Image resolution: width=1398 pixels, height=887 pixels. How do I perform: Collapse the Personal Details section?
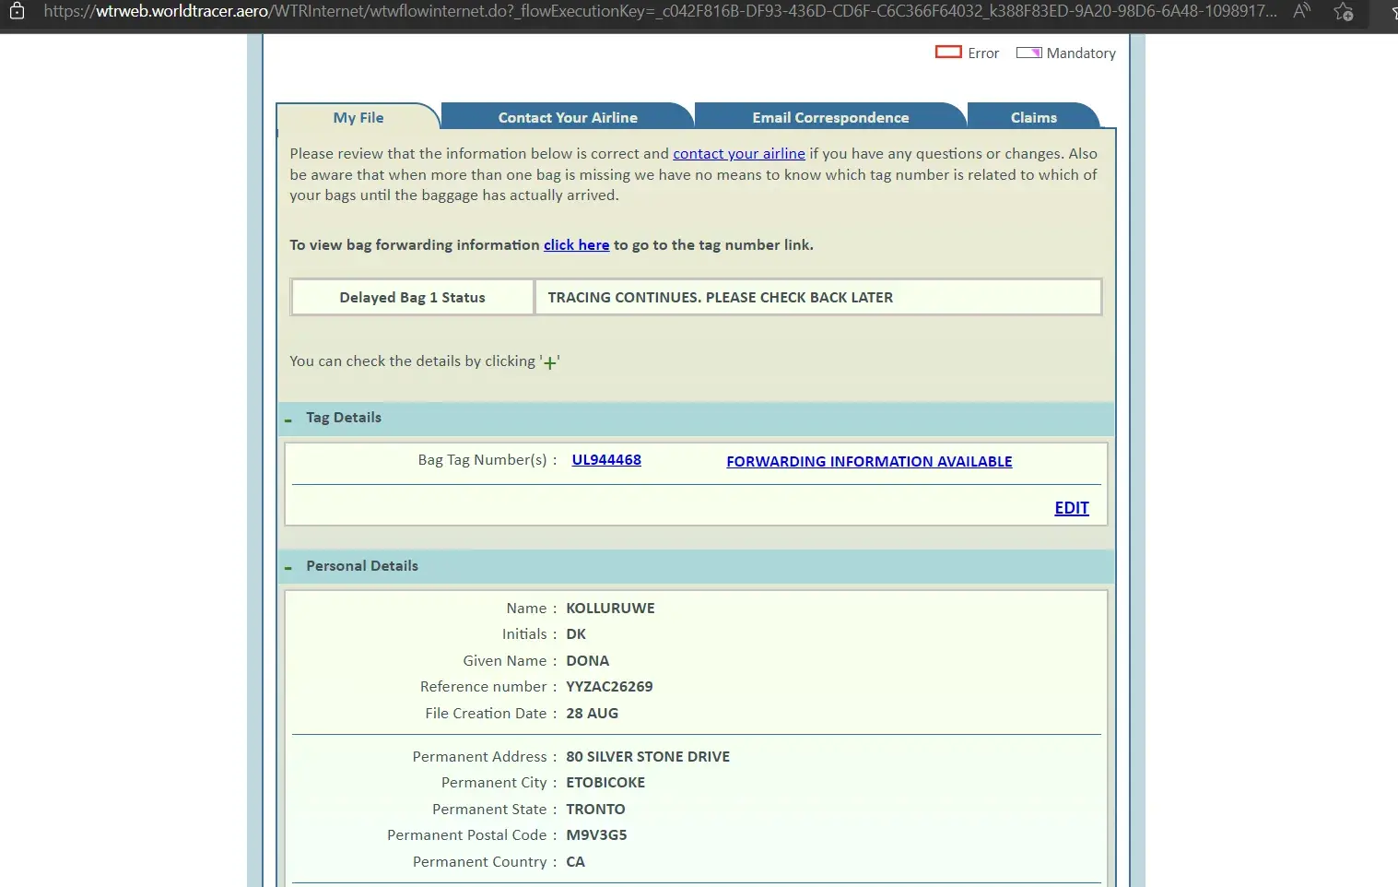pos(288,568)
